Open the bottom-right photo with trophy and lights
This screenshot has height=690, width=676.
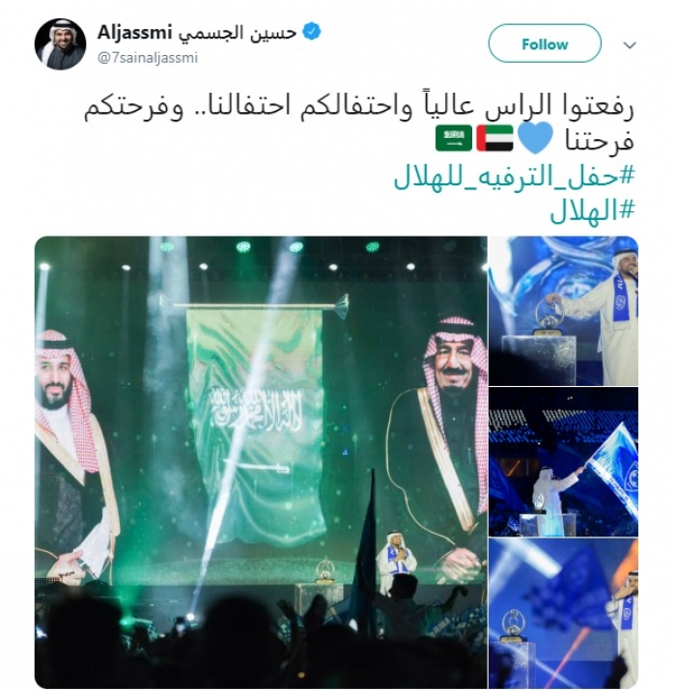coord(563,614)
